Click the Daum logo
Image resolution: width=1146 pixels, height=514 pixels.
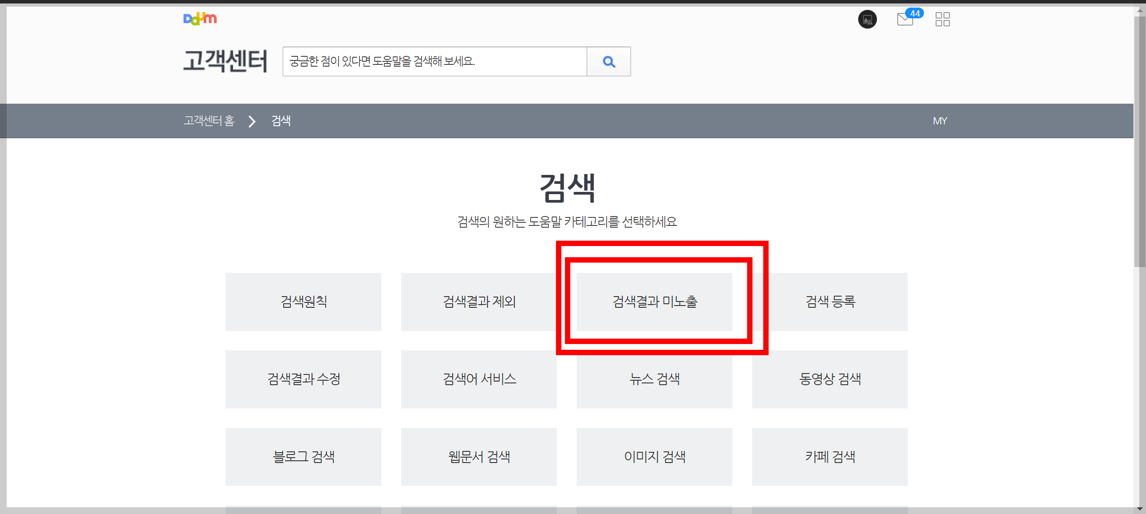[200, 19]
